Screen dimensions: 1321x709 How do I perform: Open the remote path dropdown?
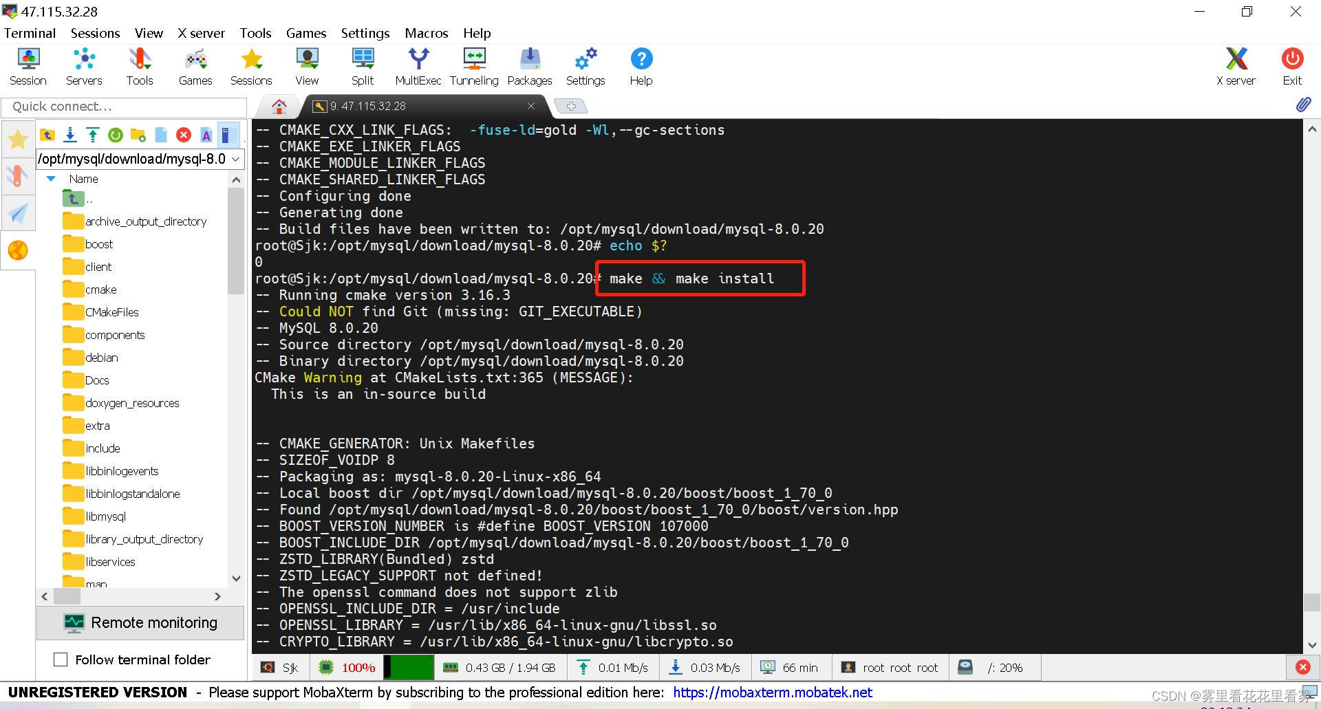[x=236, y=159]
